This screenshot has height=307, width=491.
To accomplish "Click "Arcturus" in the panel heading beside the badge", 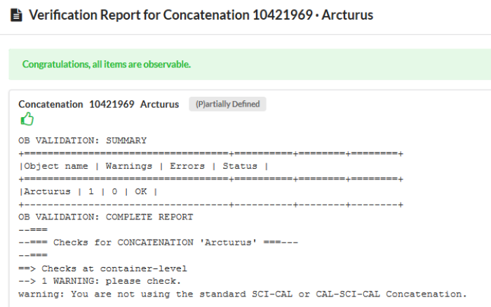I will pyautogui.click(x=159, y=104).
